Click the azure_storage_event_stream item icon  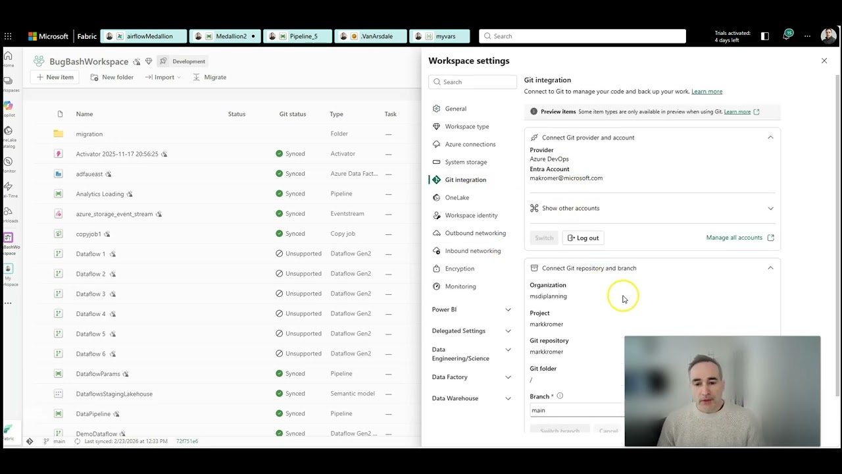click(x=59, y=213)
